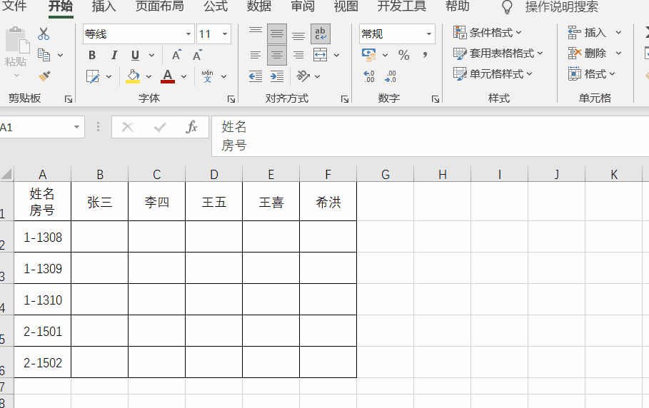Screen dimensions: 649x408
Task: Click the 套用表格格式 button
Action: [x=498, y=53]
